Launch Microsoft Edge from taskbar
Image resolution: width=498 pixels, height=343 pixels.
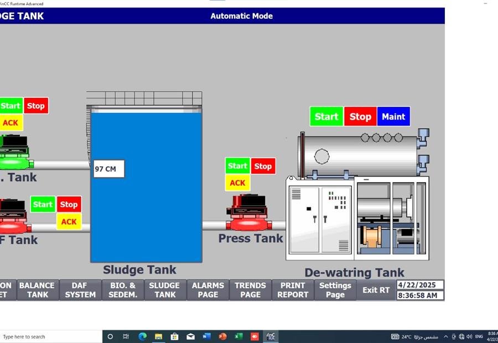pyautogui.click(x=143, y=336)
